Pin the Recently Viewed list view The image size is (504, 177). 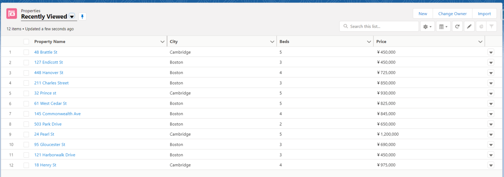pos(83,16)
